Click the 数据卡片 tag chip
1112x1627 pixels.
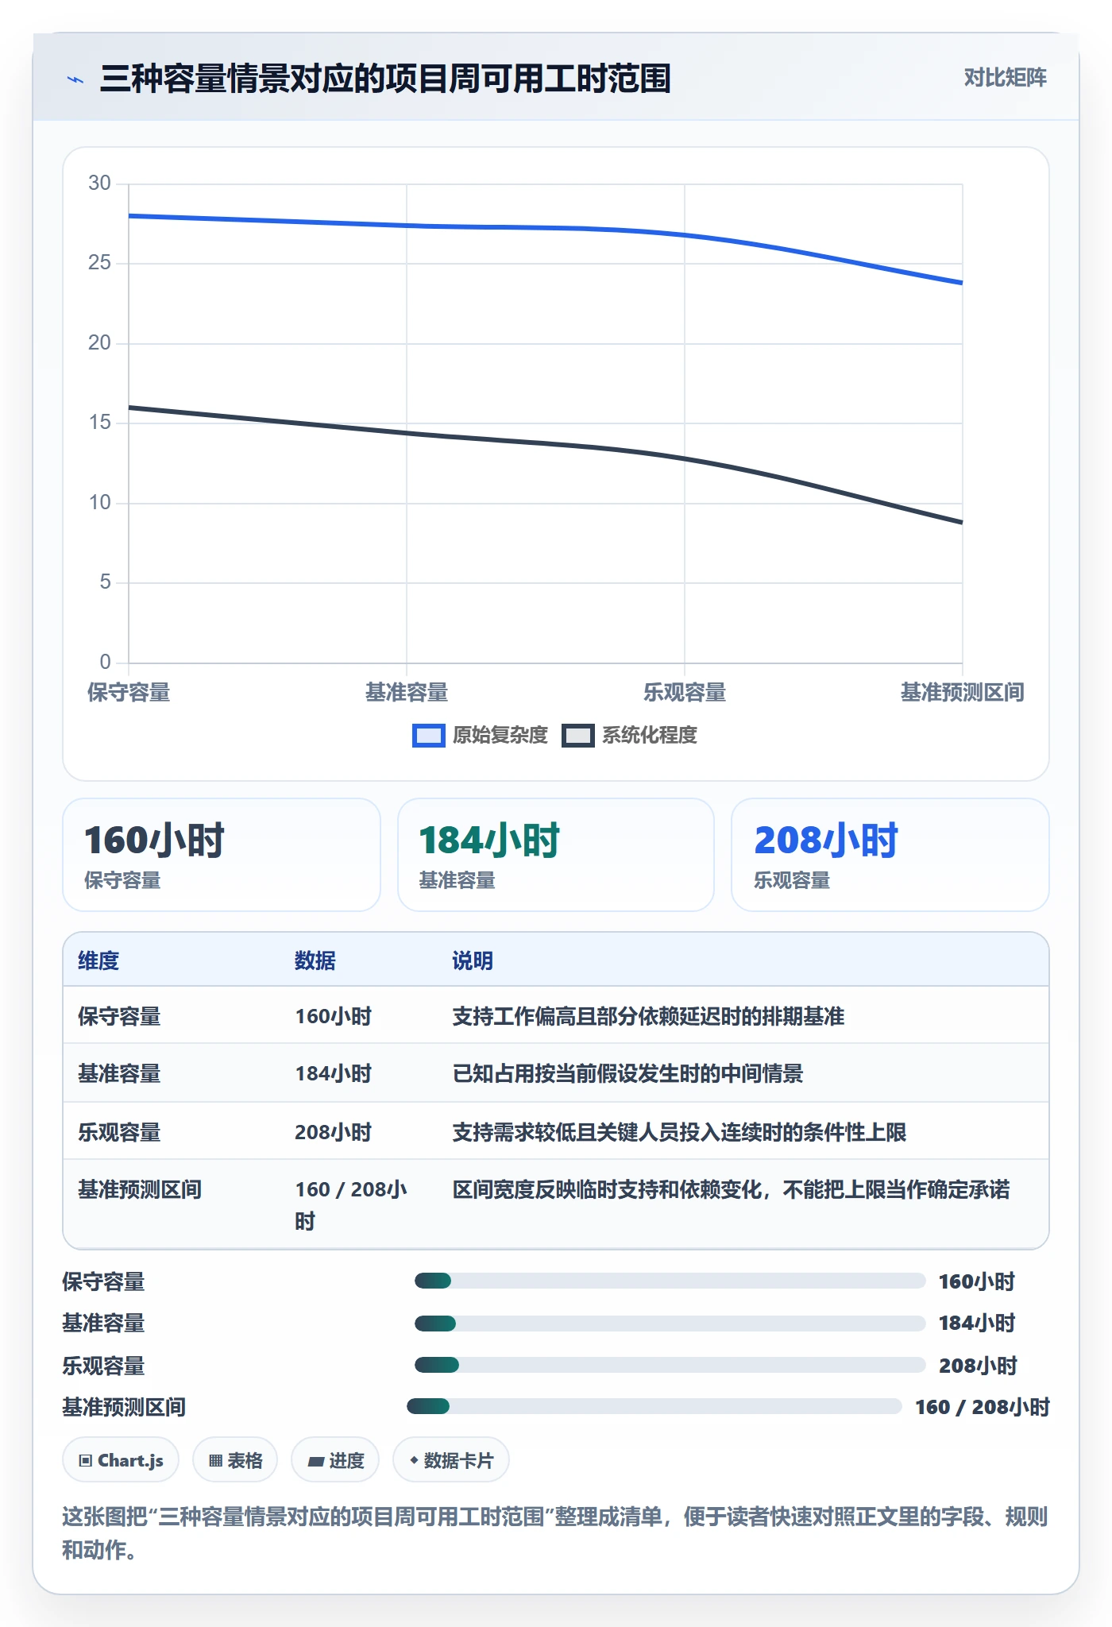(451, 1460)
